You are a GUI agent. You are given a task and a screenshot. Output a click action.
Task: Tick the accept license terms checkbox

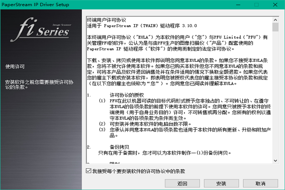coord(89,171)
